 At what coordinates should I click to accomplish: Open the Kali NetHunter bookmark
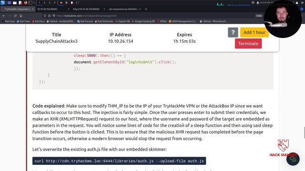(104, 21)
